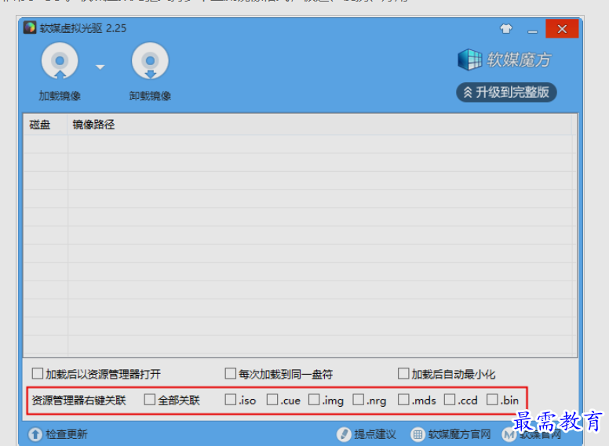Click the app icon in title bar
Screen dimensions: 609x446
pyautogui.click(x=30, y=28)
